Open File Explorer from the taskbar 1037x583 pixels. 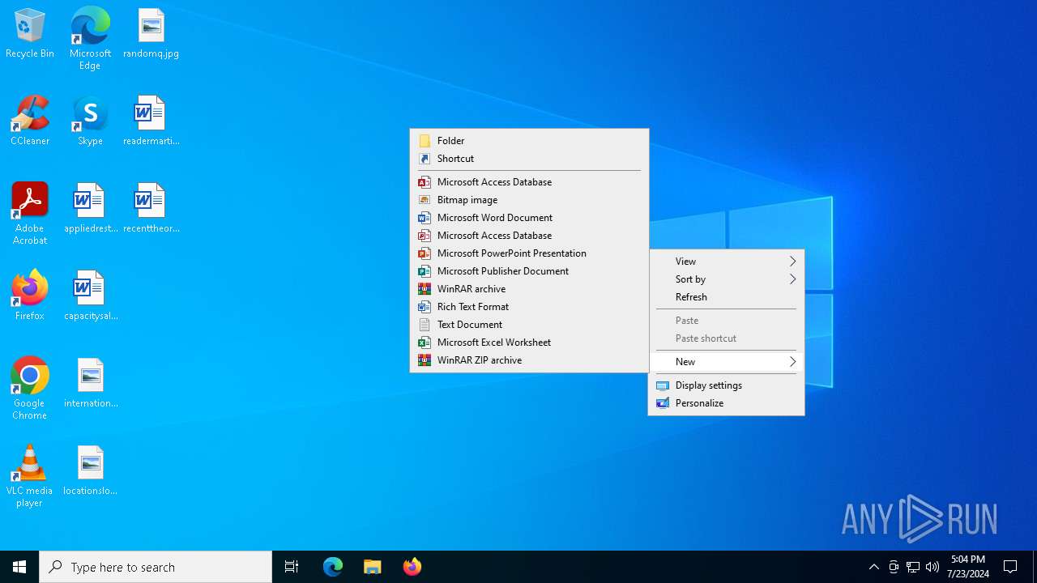coord(373,567)
